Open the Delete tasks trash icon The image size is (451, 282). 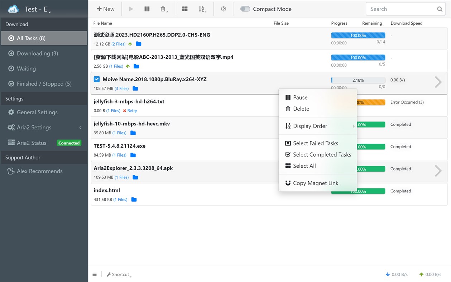[x=163, y=9]
